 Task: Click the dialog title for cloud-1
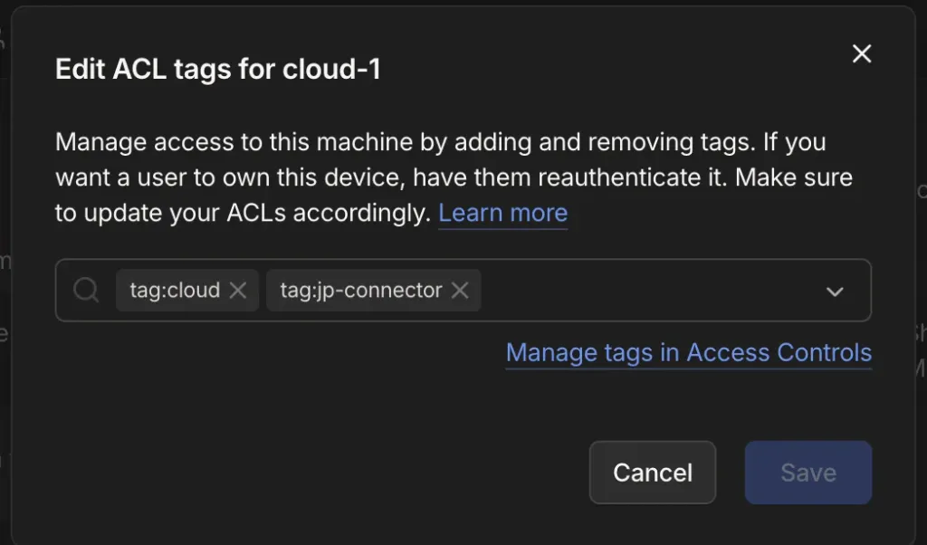218,69
